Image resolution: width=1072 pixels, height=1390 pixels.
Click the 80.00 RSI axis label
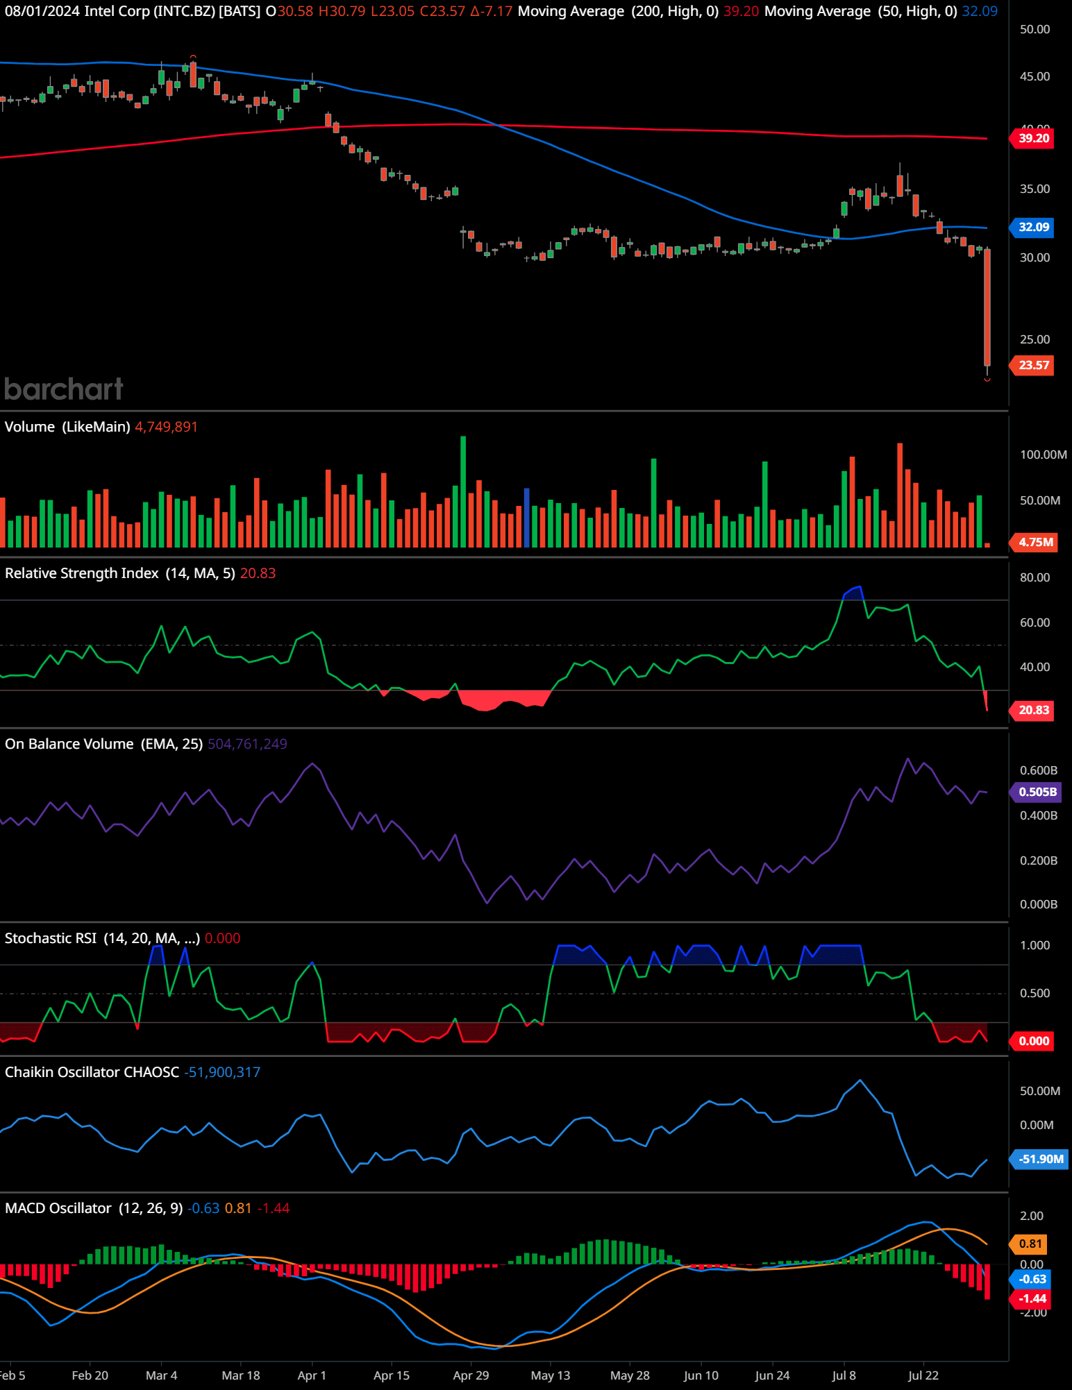(1035, 577)
